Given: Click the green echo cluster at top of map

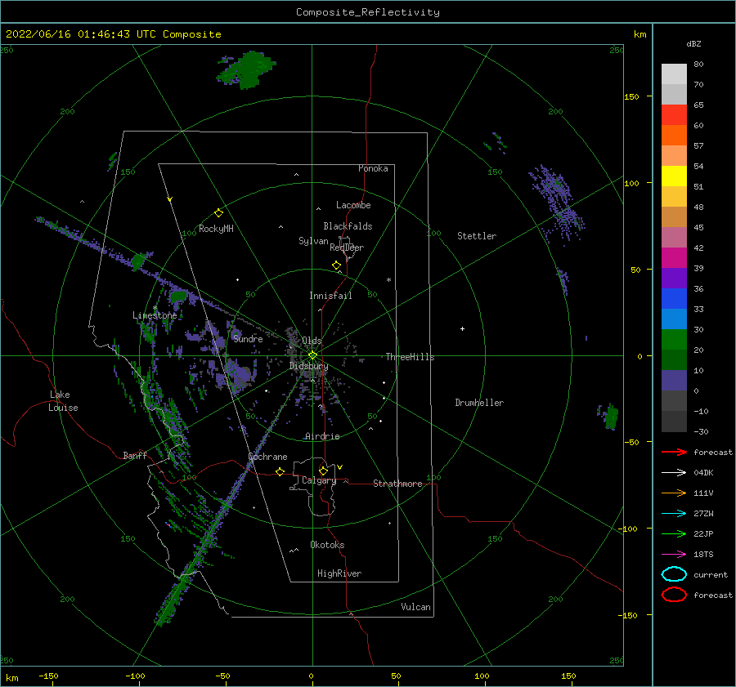Looking at the screenshot, I should point(246,70).
